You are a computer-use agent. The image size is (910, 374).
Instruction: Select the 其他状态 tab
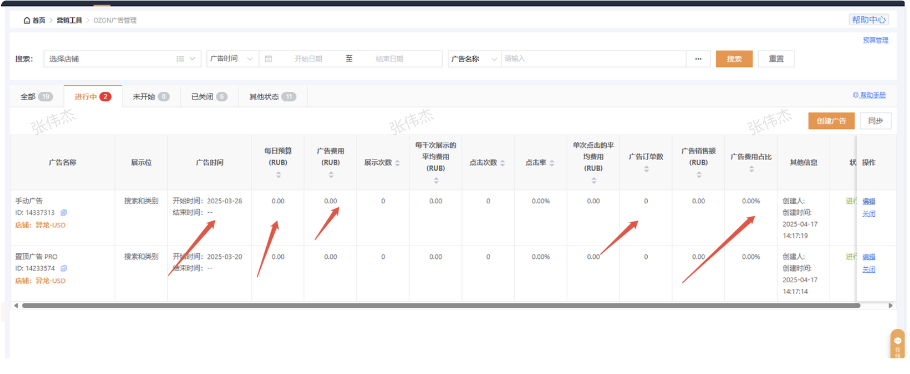[x=272, y=97]
